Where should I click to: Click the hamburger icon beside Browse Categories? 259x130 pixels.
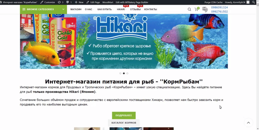(x=24, y=9)
